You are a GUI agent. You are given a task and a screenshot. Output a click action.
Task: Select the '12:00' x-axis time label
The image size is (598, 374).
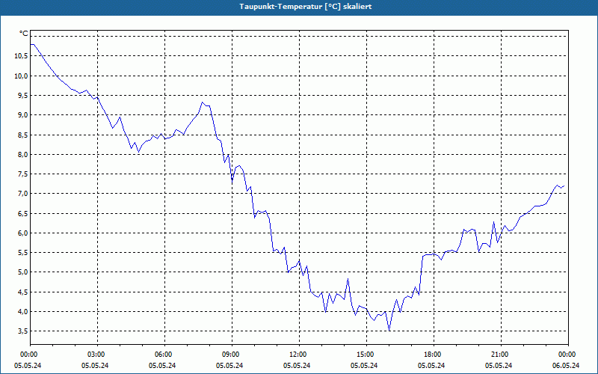pyautogui.click(x=299, y=355)
